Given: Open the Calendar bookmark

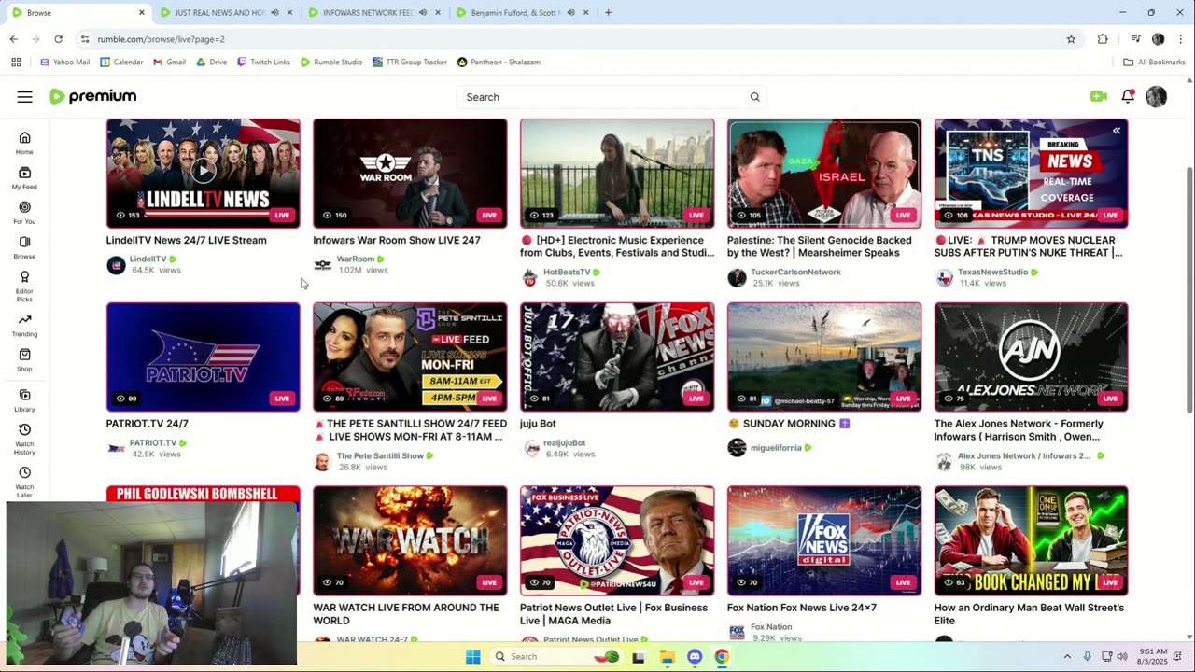Looking at the screenshot, I should [x=121, y=62].
